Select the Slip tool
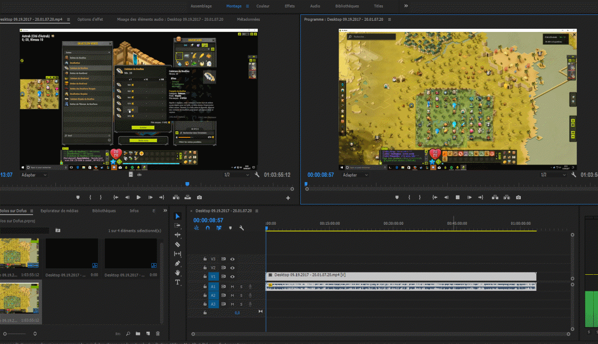Image resolution: width=598 pixels, height=344 pixels. click(177, 253)
